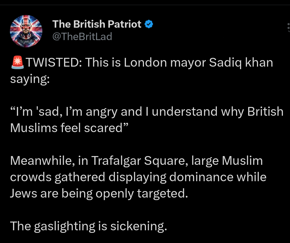Tap the words 'crowds gathered'
This screenshot has height=243, width=290.
pos(58,177)
